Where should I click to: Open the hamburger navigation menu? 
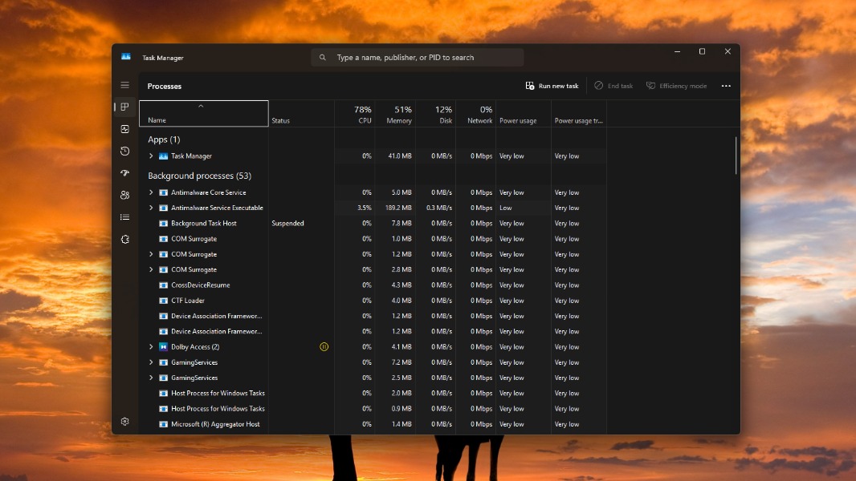coord(124,85)
